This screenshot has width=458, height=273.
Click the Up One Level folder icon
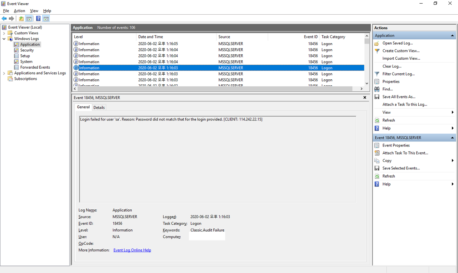coord(21,19)
